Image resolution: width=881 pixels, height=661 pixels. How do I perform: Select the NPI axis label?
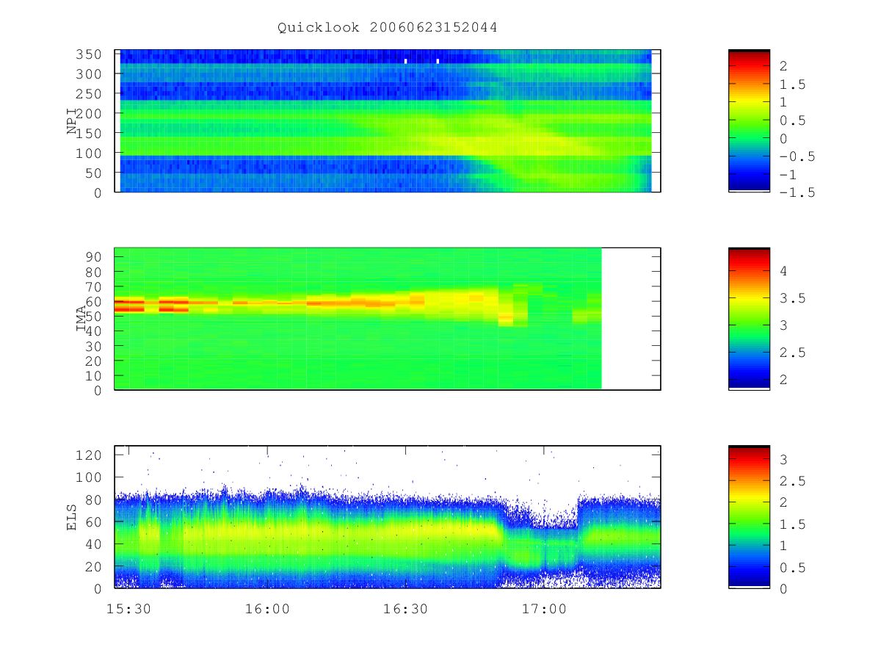pyautogui.click(x=72, y=121)
